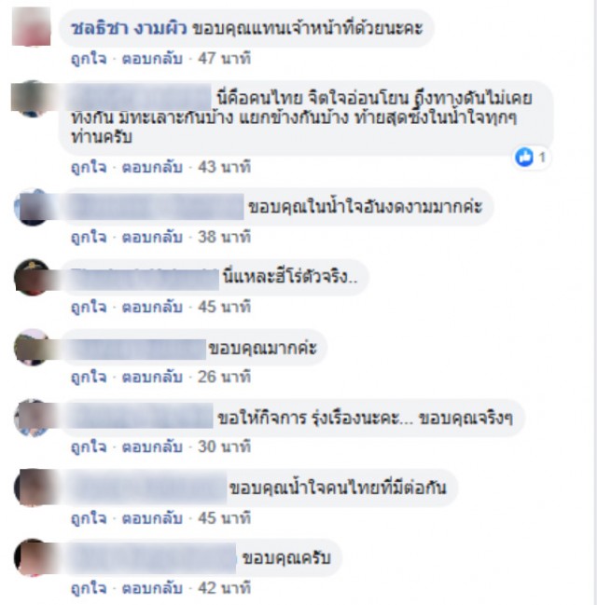Reply to the comment posted 43 นาที ago
The width and height of the screenshot is (597, 605).
coord(152,168)
